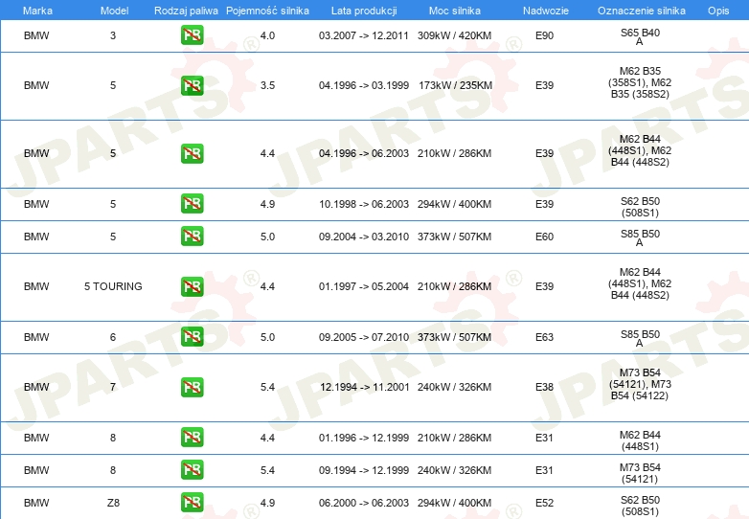The width and height of the screenshot is (749, 519).
Task: Click the E52 body cell
Action: pyautogui.click(x=545, y=503)
